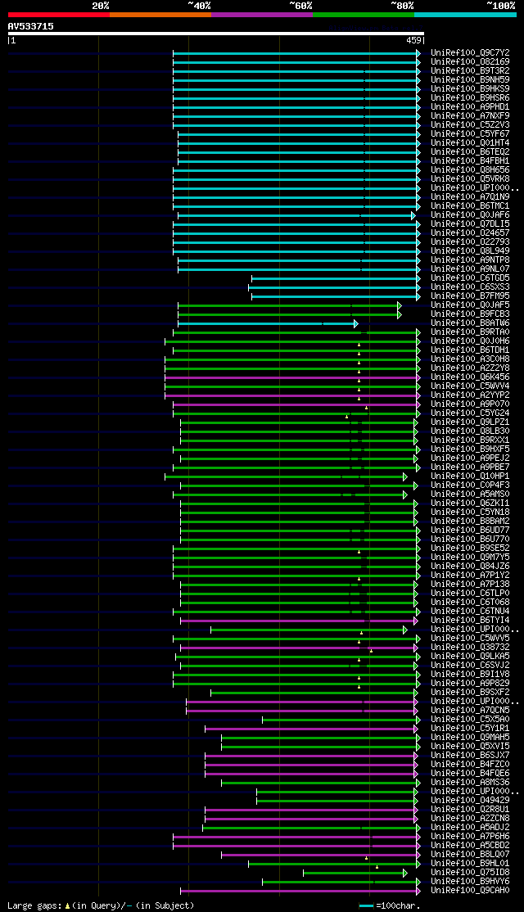Select the white AV533715 query sequence bar

[216, 34]
